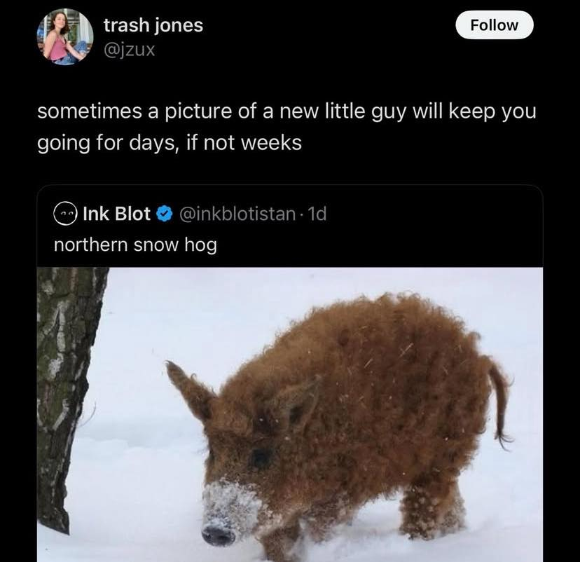This screenshot has width=580, height=562.
Task: Open the Ink Blot display name
Action: tap(116, 214)
